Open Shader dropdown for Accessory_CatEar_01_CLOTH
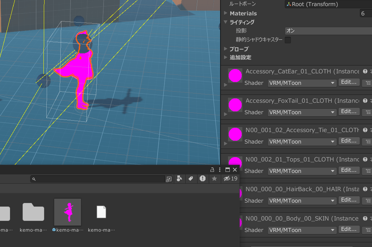The width and height of the screenshot is (372, 247). pos(302,83)
